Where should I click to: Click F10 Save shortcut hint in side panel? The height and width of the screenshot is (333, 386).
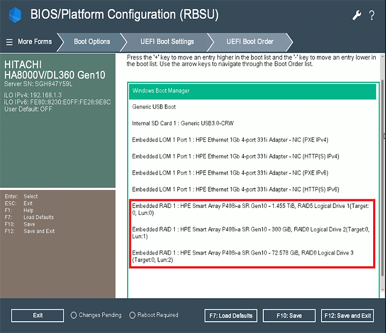click(x=20, y=224)
